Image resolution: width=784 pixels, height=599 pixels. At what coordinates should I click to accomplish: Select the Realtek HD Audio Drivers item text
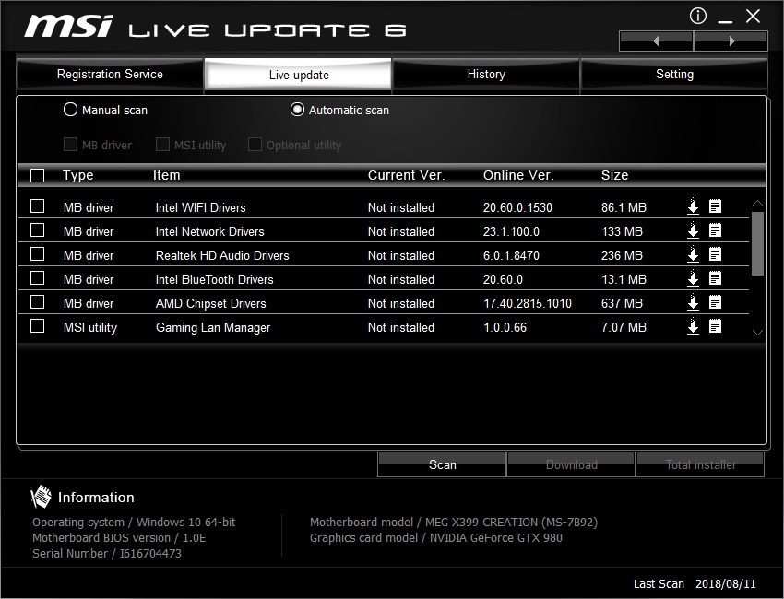pyautogui.click(x=222, y=255)
